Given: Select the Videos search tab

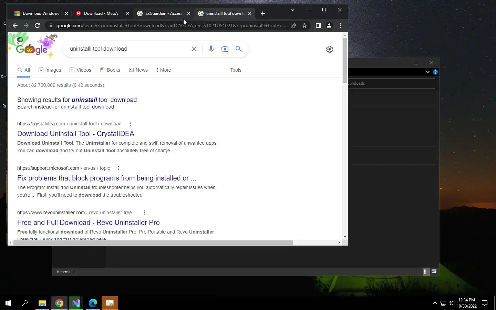Looking at the screenshot, I should pyautogui.click(x=80, y=70).
